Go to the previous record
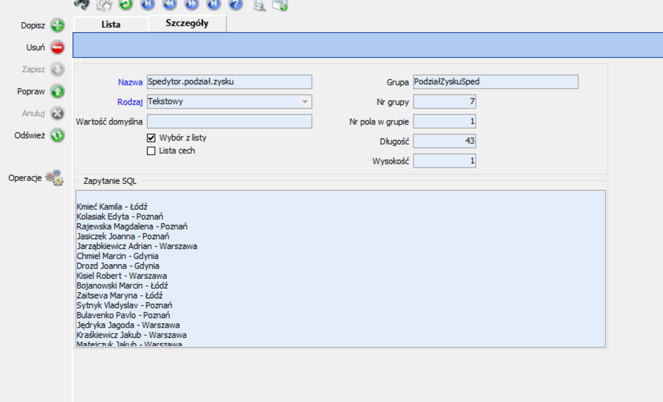 coord(170,5)
